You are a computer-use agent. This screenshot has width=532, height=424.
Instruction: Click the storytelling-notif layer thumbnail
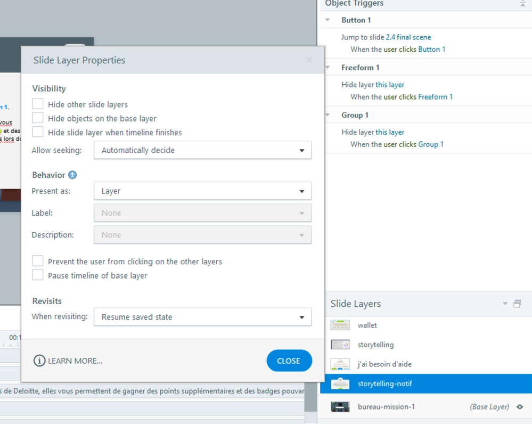click(340, 384)
